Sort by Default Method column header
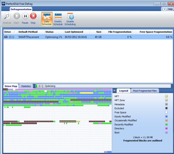This screenshot has height=154, width=174. [31, 32]
